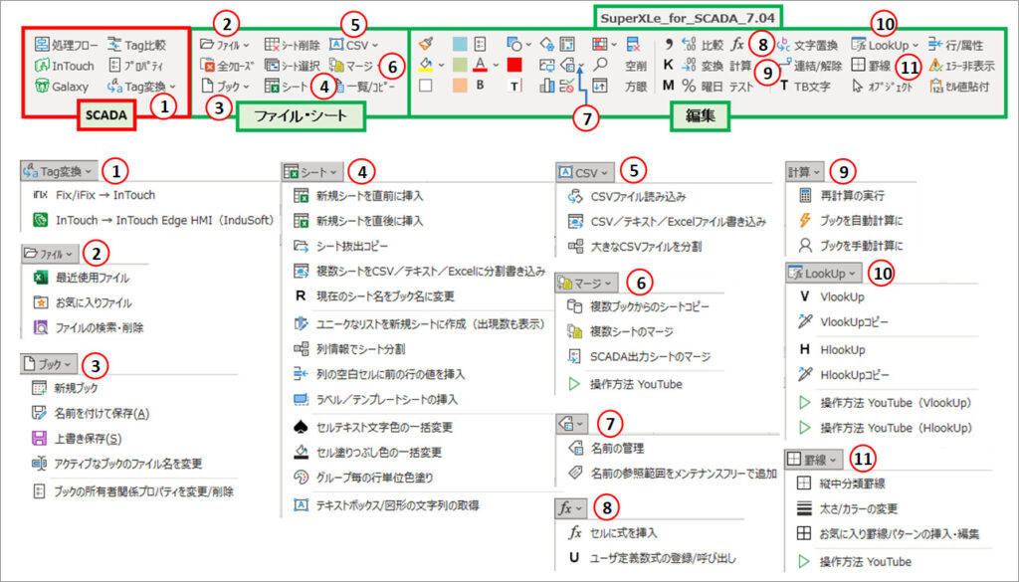Image resolution: width=1019 pixels, height=582 pixels.
Task: Choose 大きなCSVファイルを分割 menu item
Action: pos(634,246)
